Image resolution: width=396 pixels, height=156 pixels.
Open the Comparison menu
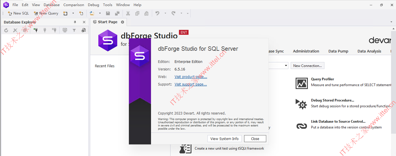point(74,5)
